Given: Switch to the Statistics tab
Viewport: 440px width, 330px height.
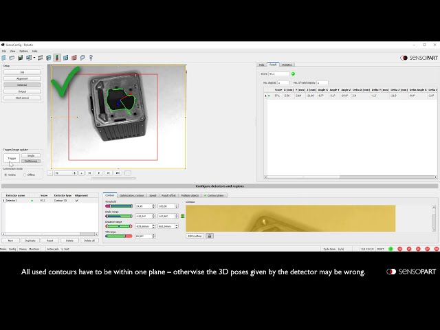Looking at the screenshot, I should click(287, 65).
